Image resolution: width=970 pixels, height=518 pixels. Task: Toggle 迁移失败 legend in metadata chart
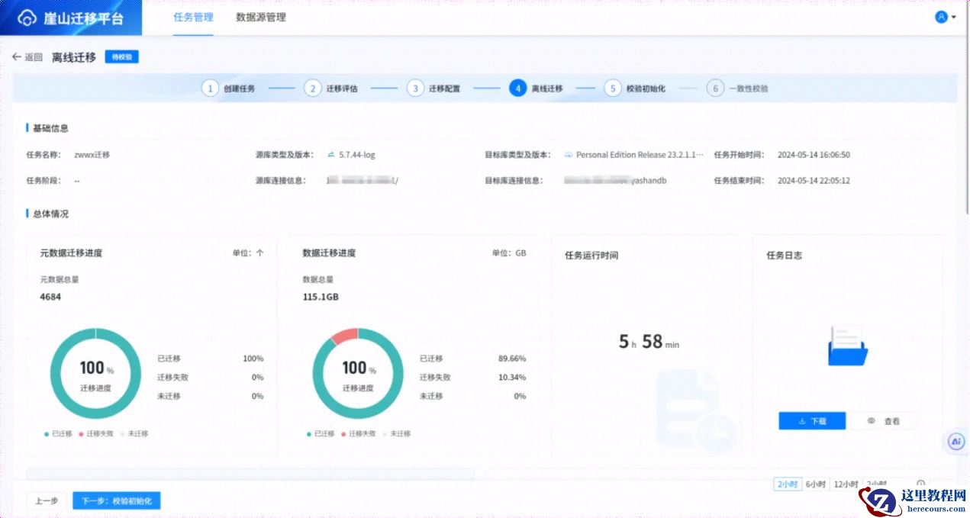point(96,433)
